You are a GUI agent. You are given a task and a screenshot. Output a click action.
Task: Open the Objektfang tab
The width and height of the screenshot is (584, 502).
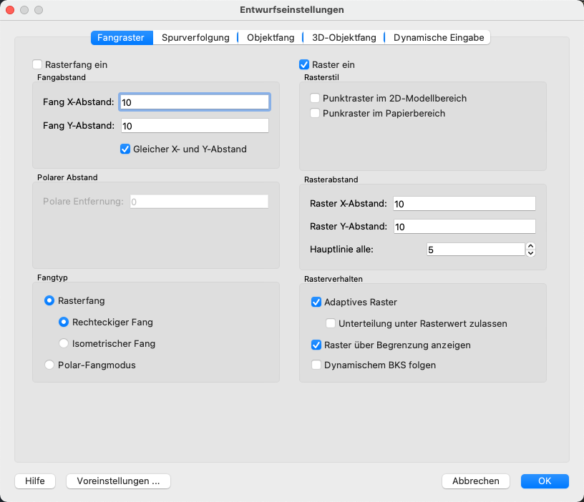pyautogui.click(x=270, y=37)
